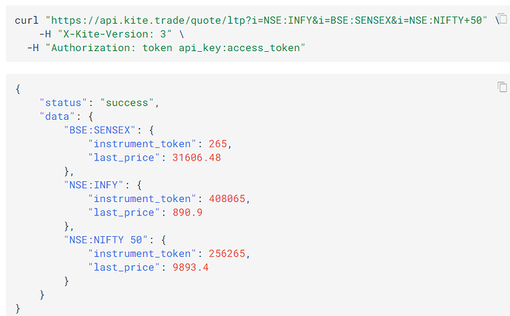Image resolution: width=510 pixels, height=316 pixels.
Task: Click the "status" key in the JSON
Action: pyautogui.click(x=63, y=103)
